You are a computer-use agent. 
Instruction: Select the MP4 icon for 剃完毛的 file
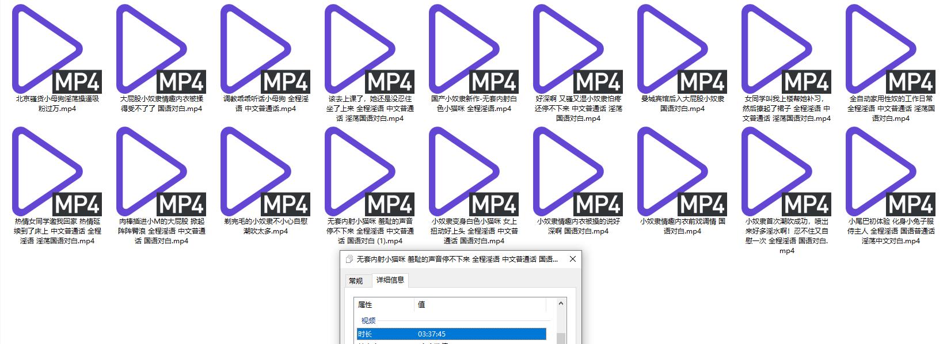(265, 171)
